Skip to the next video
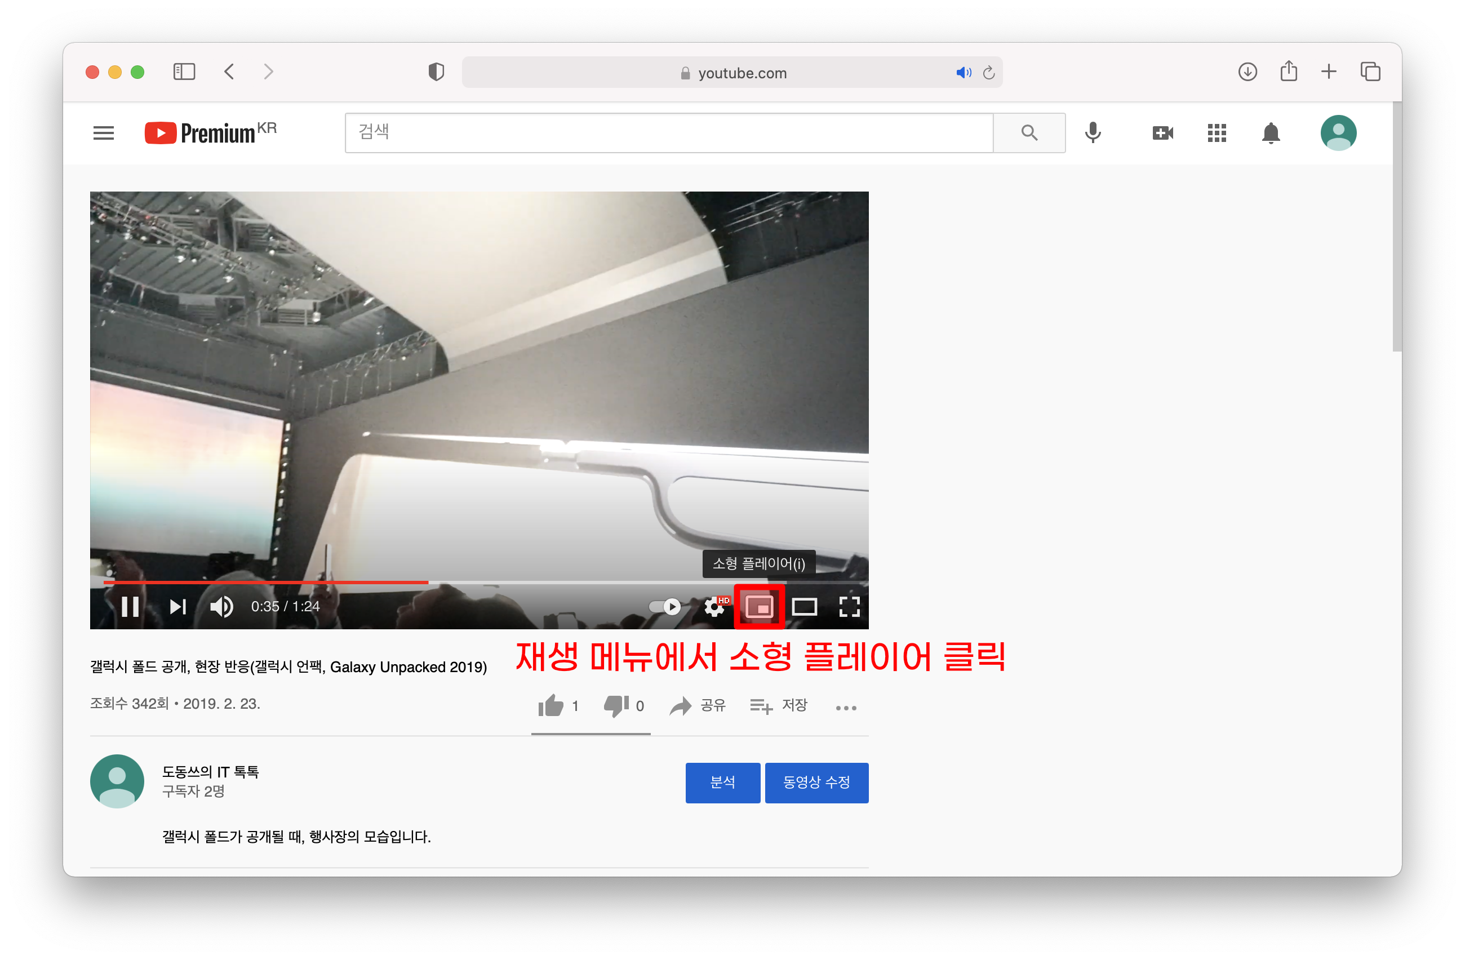Viewport: 1465px width, 960px height. click(177, 607)
